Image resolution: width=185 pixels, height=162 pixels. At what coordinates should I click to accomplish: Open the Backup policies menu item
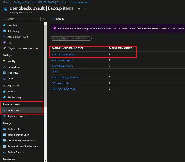click(15, 129)
